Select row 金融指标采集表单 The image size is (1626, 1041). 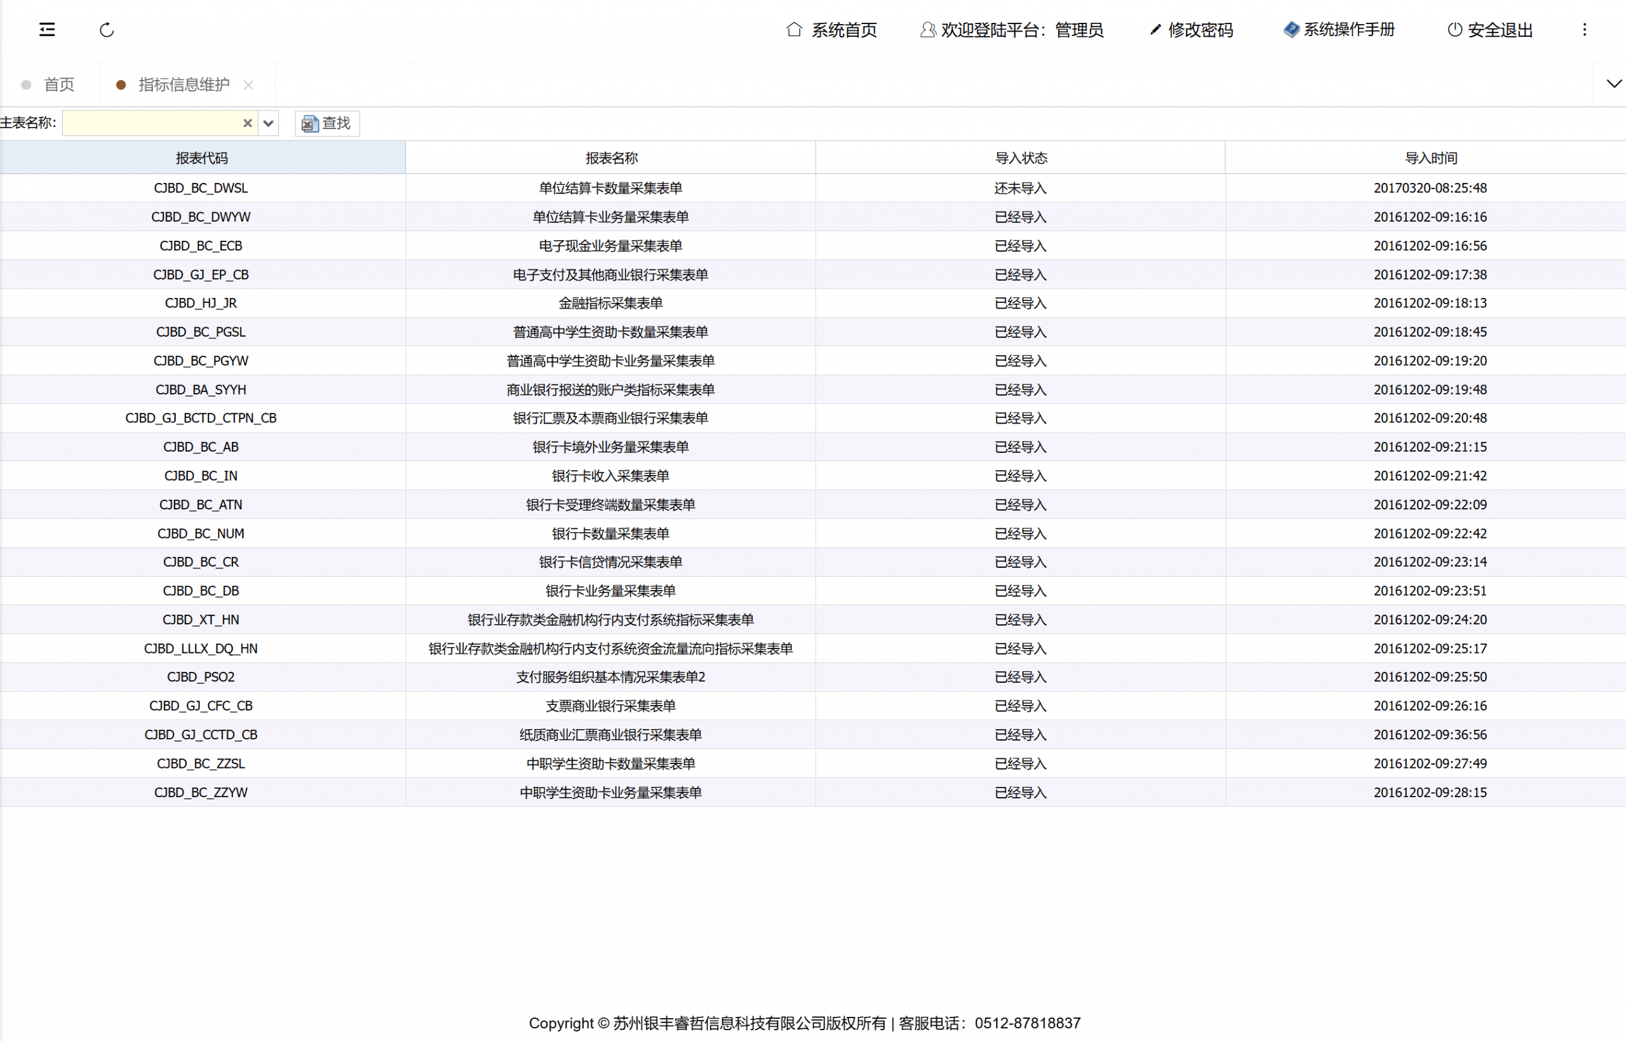[610, 304]
